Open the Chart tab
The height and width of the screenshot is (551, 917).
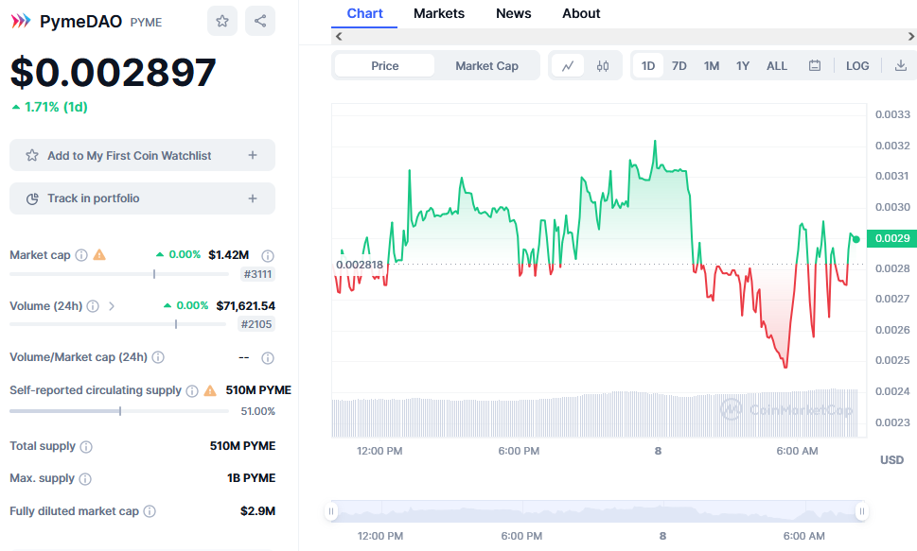pos(364,13)
